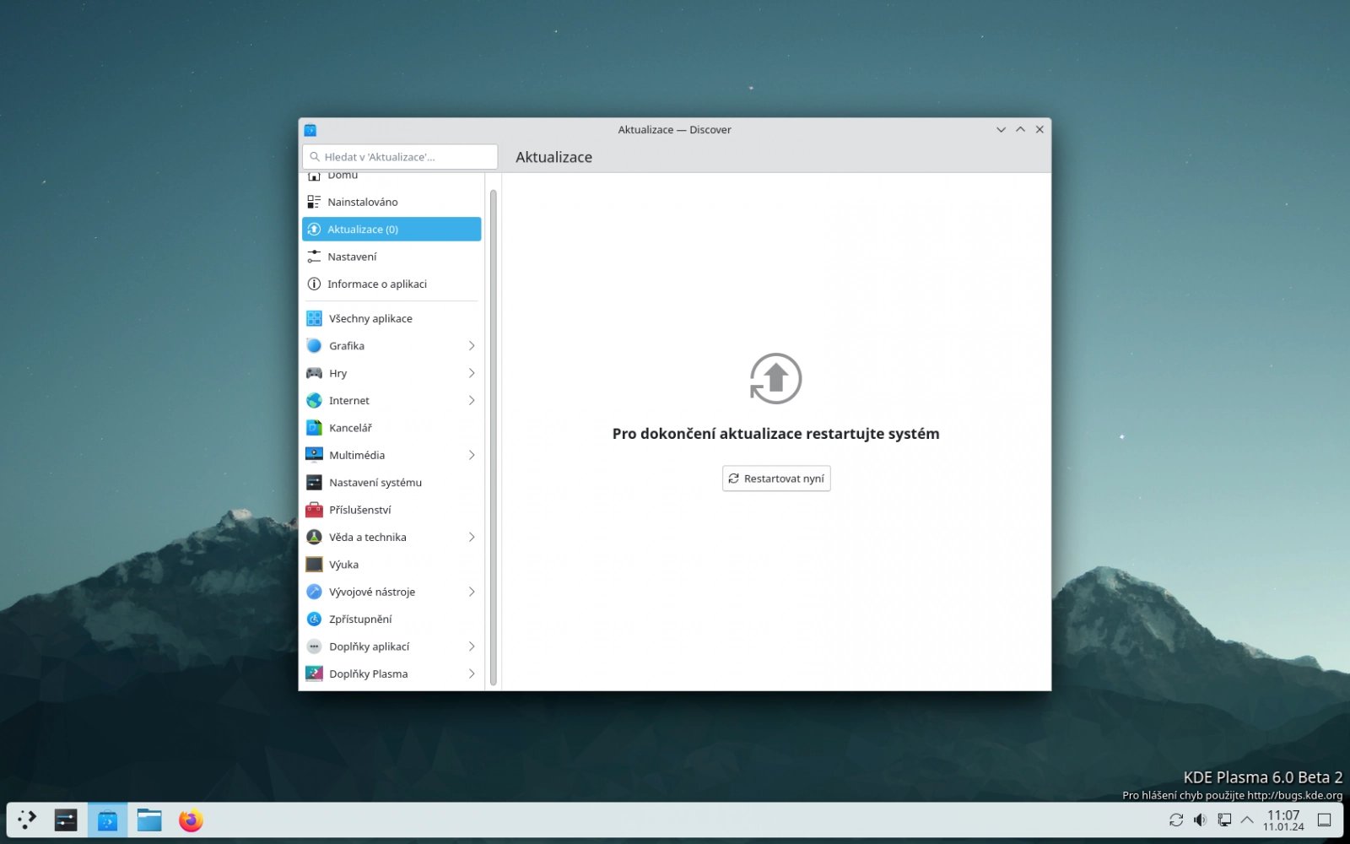Click the Kancelář category icon
This screenshot has height=844, width=1350.
coord(314,428)
